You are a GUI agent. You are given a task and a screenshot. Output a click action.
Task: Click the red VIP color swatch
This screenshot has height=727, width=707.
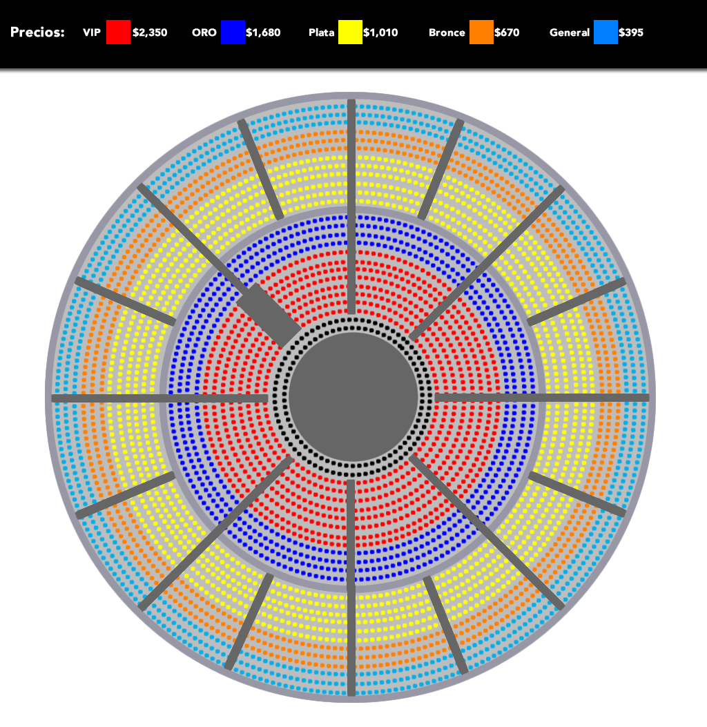(118, 32)
